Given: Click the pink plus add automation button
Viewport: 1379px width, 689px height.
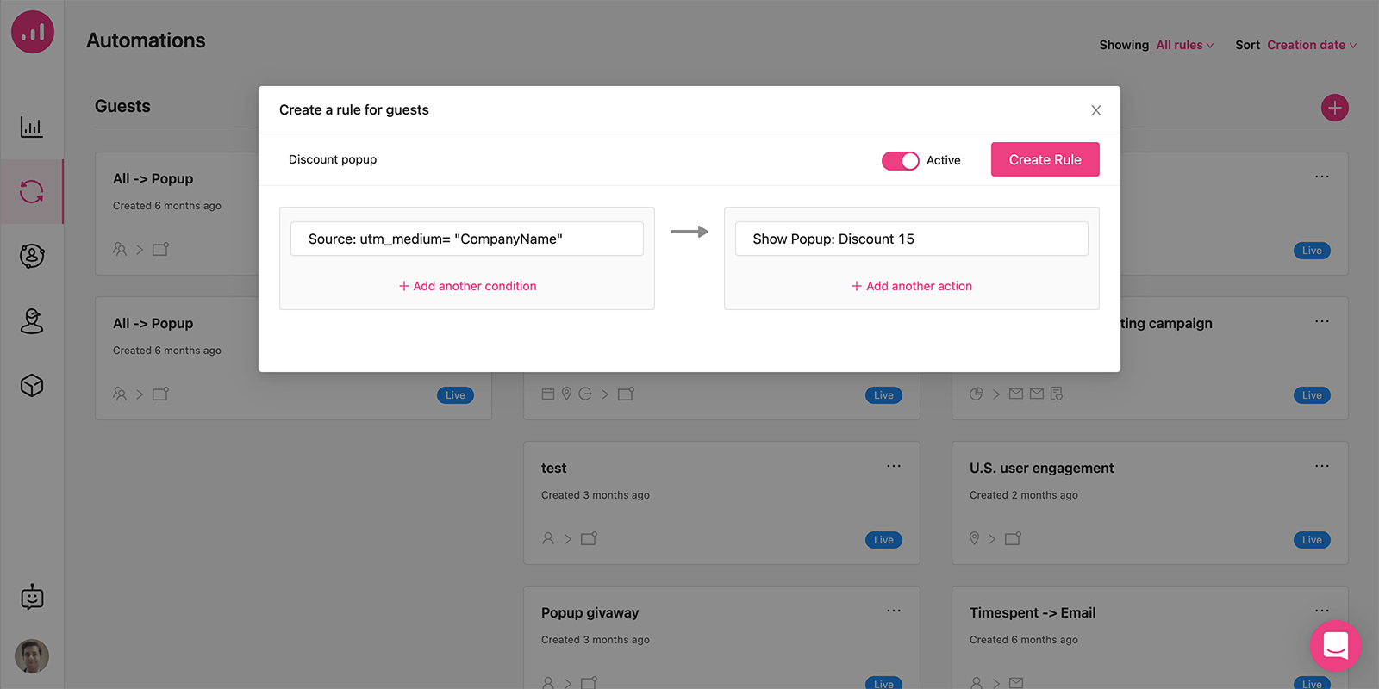Looking at the screenshot, I should tap(1334, 108).
